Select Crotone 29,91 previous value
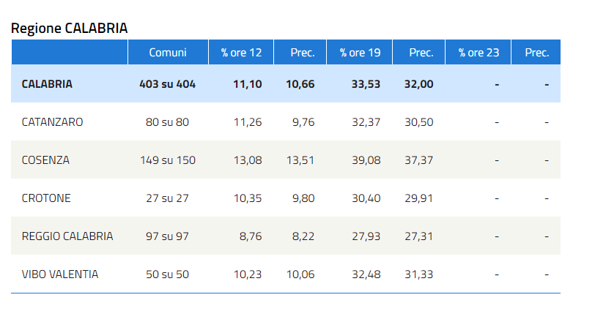This screenshot has width=595, height=333. [419, 198]
